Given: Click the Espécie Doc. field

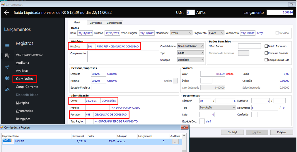Looking at the screenshot, I should coord(202,121).
